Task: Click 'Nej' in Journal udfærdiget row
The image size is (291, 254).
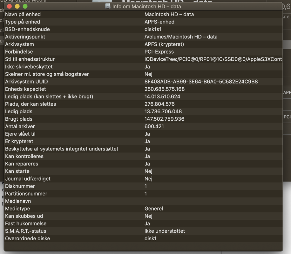Action: click(x=148, y=179)
